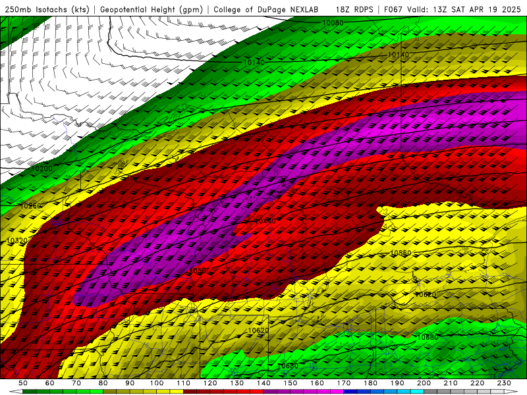
Task: Click the "F067" forecast hour label
Action: tap(393, 10)
